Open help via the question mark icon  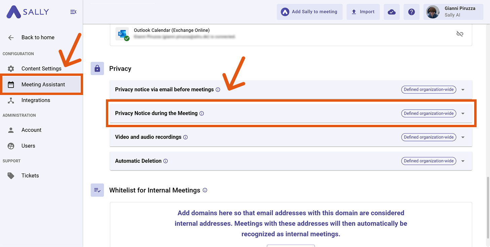pyautogui.click(x=411, y=12)
